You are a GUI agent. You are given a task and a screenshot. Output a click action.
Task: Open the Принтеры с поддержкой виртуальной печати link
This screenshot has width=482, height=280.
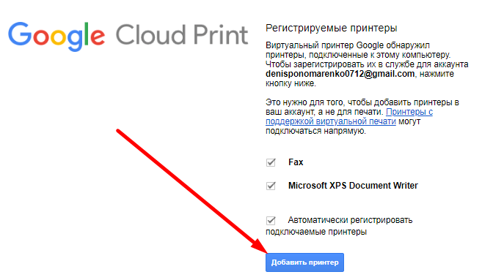(x=349, y=117)
